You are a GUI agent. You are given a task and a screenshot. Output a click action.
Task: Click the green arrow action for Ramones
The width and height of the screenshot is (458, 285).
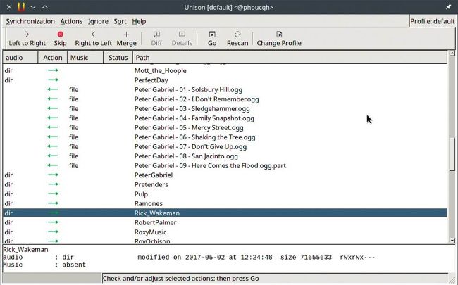pos(52,203)
